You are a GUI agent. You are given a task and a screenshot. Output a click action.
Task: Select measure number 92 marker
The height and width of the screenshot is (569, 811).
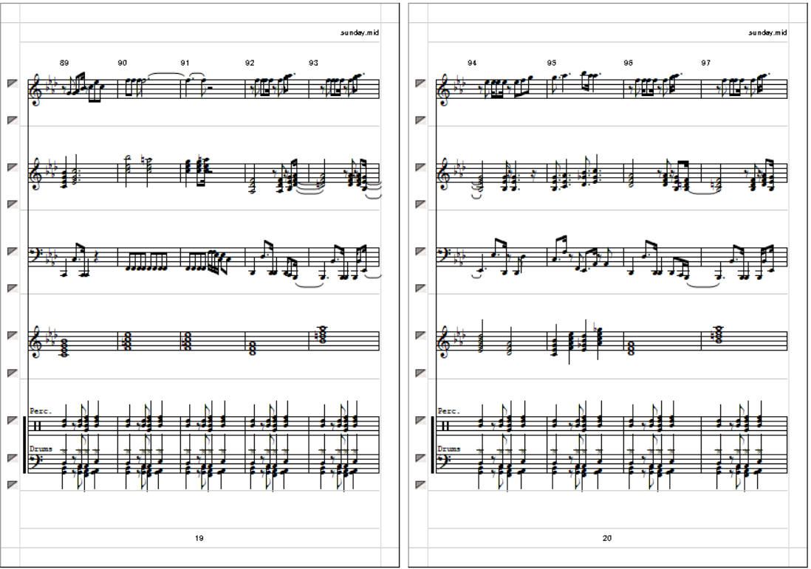[x=250, y=63]
